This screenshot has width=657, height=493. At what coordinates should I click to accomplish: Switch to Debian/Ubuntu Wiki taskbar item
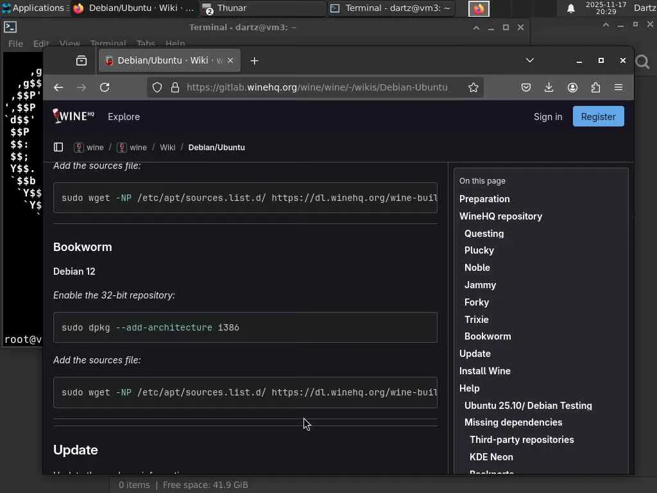[x=133, y=8]
